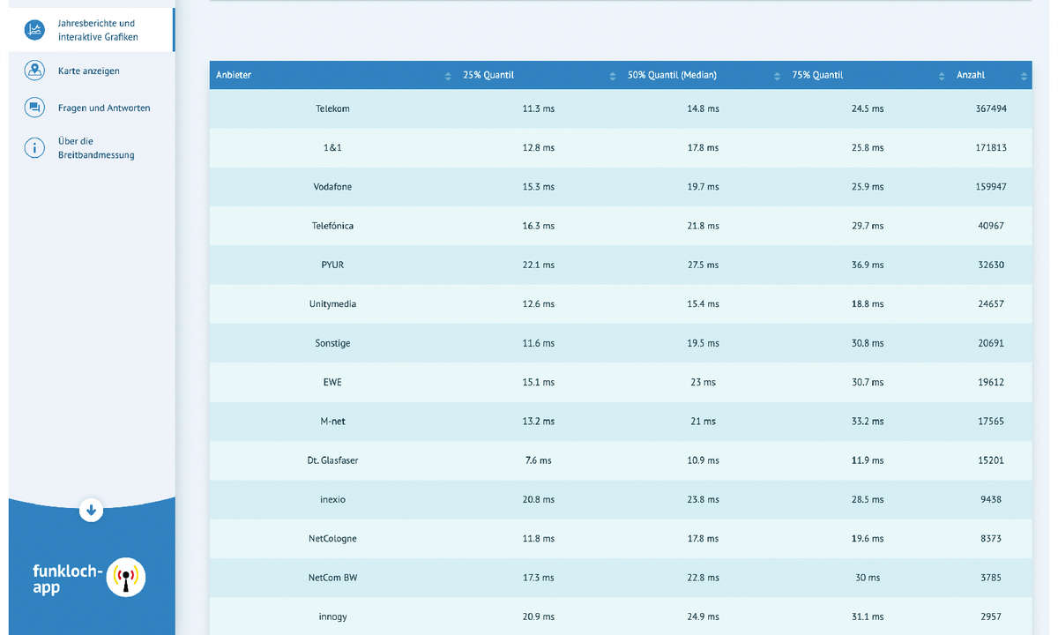Click Telekom's median value 14.8 ms

(703, 108)
